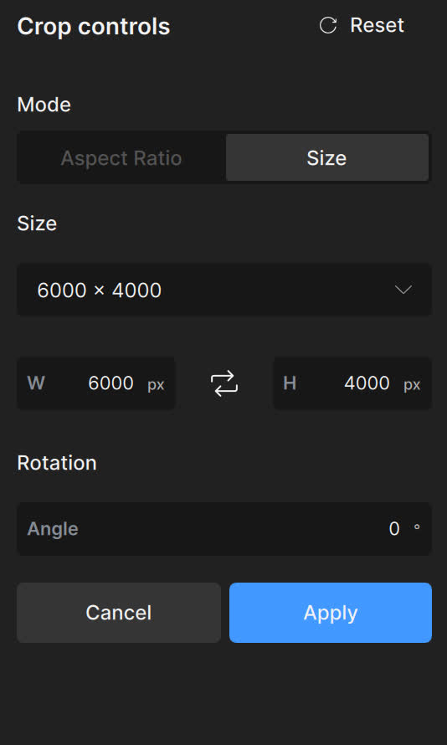Click the degree symbol in the Angle field
The height and width of the screenshot is (745, 447).
(417, 527)
